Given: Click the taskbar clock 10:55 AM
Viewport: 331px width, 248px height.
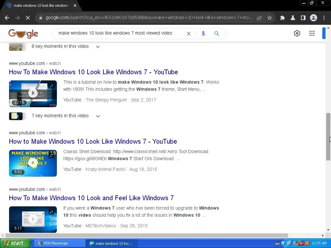Looking at the screenshot, I should [319, 243].
